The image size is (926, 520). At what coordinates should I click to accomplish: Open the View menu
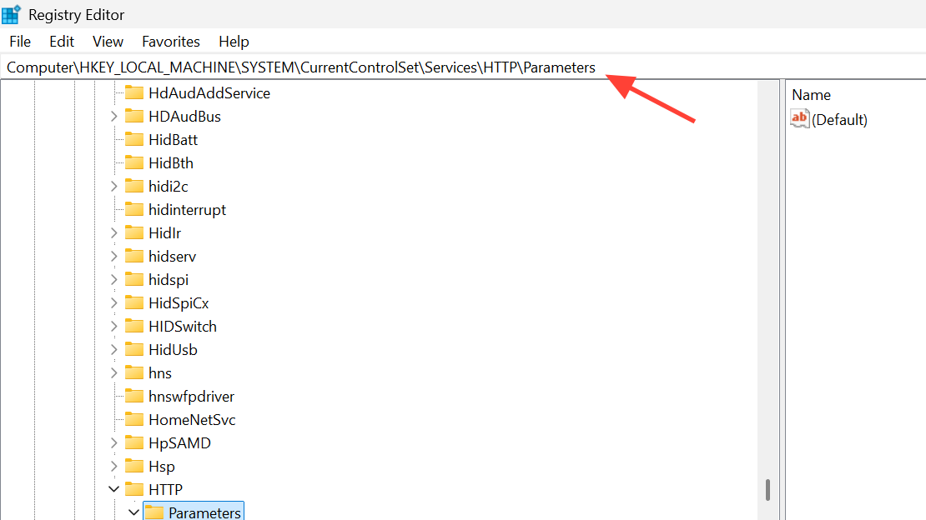click(x=108, y=41)
